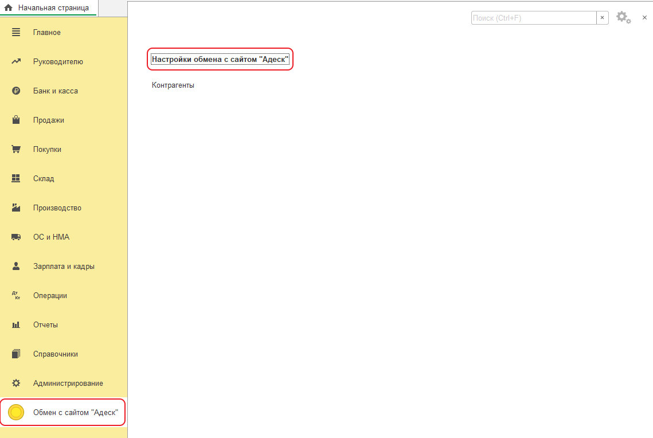653x438 pixels.
Task: Open navigation settings gears icon
Action: 623,18
